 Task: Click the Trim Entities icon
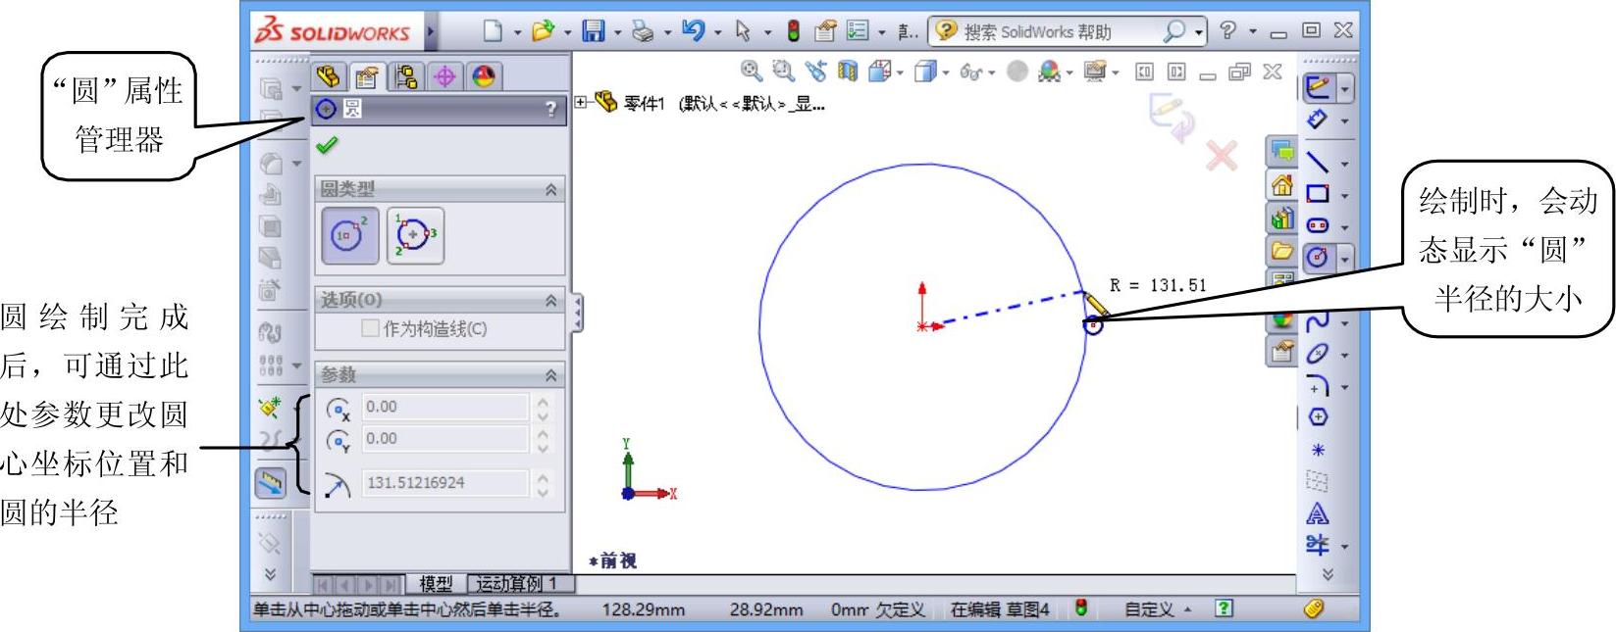[1318, 545]
